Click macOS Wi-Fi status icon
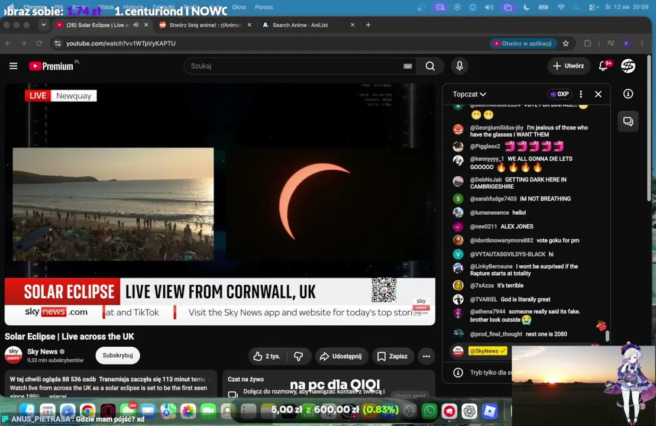 tap(561, 7)
